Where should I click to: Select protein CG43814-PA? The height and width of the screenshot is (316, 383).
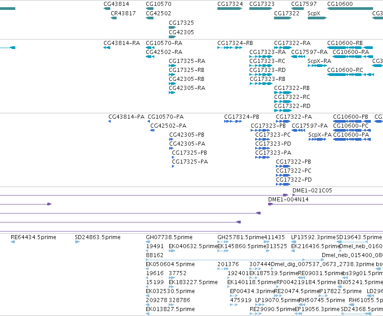[126, 117]
